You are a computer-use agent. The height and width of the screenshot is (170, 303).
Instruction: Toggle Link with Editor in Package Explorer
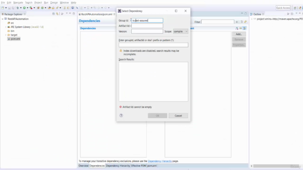(x=57, y=14)
